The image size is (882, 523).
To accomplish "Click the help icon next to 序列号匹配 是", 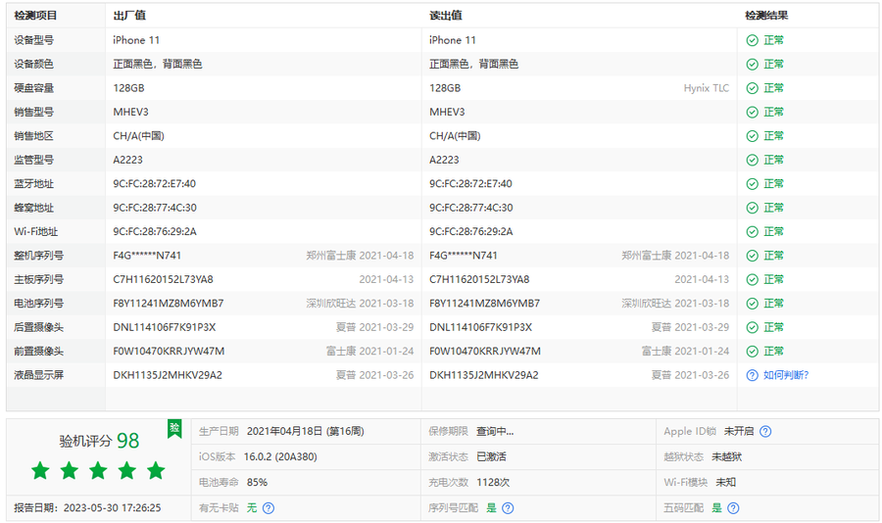I will pyautogui.click(x=508, y=507).
